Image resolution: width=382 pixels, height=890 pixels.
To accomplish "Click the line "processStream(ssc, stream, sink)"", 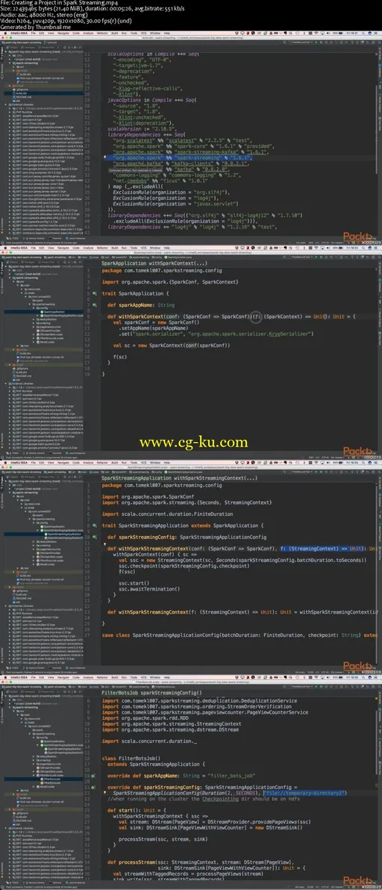I will (163, 838).
